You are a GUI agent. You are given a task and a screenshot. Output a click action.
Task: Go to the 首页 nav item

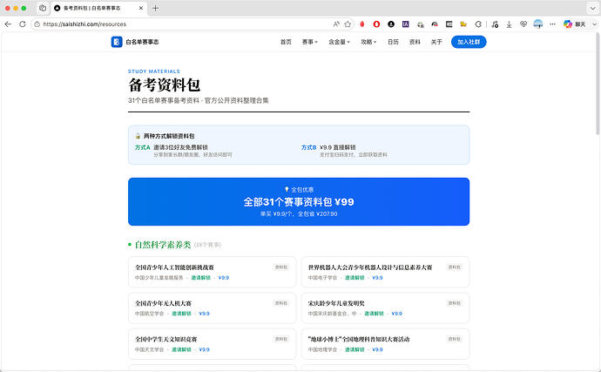point(286,42)
